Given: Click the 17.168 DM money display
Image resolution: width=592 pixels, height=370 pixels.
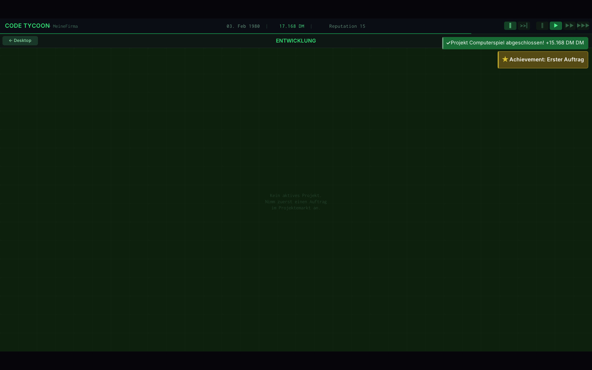Looking at the screenshot, I should (x=292, y=26).
